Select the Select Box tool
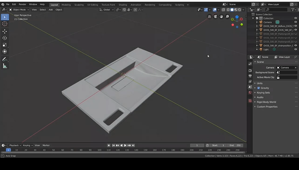 point(5,17)
